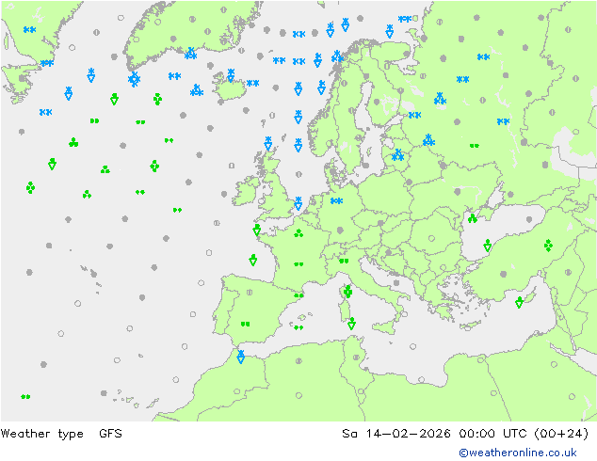Click the blue snow-shower symbol off southeast England

click(x=298, y=203)
